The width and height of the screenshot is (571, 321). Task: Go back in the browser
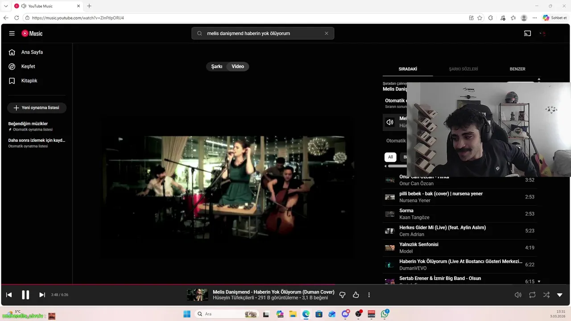6,18
